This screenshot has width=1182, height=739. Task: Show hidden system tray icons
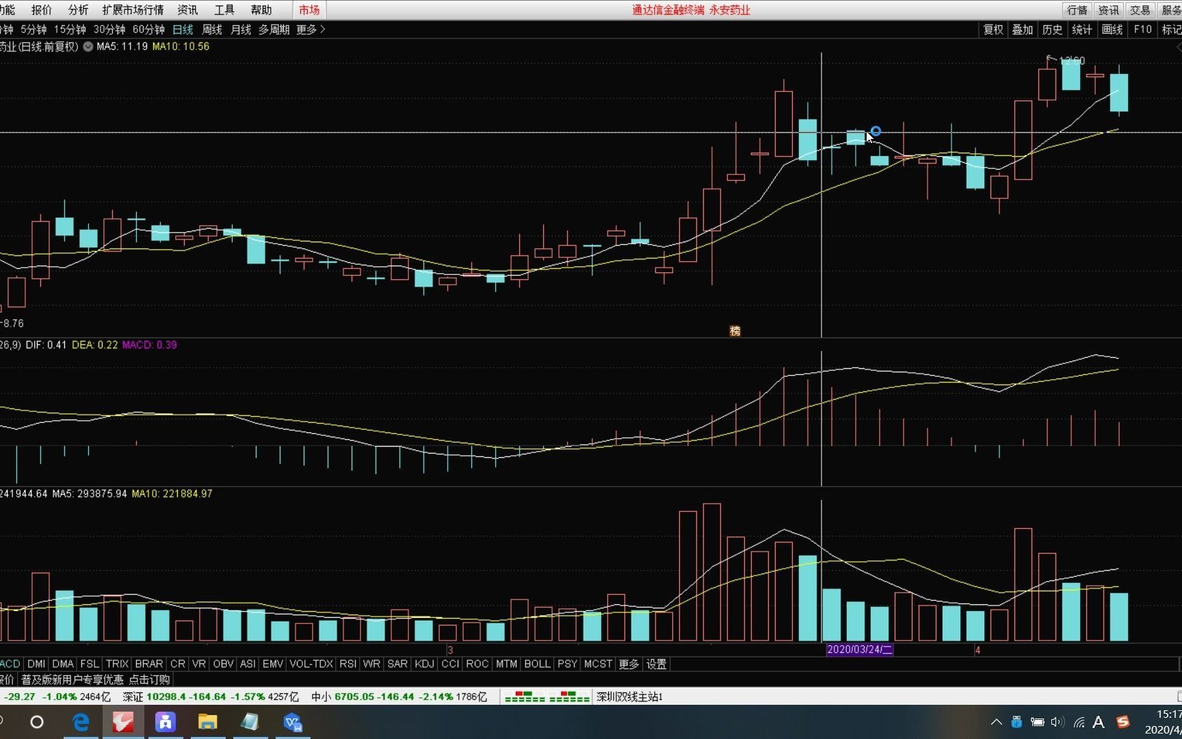tap(996, 722)
